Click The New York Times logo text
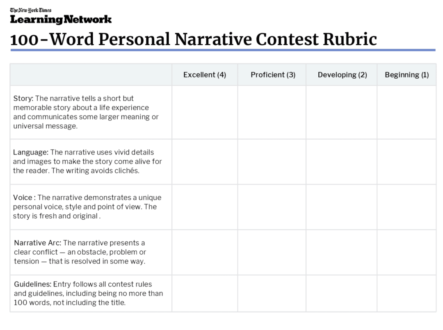The image size is (443, 330). point(30,10)
